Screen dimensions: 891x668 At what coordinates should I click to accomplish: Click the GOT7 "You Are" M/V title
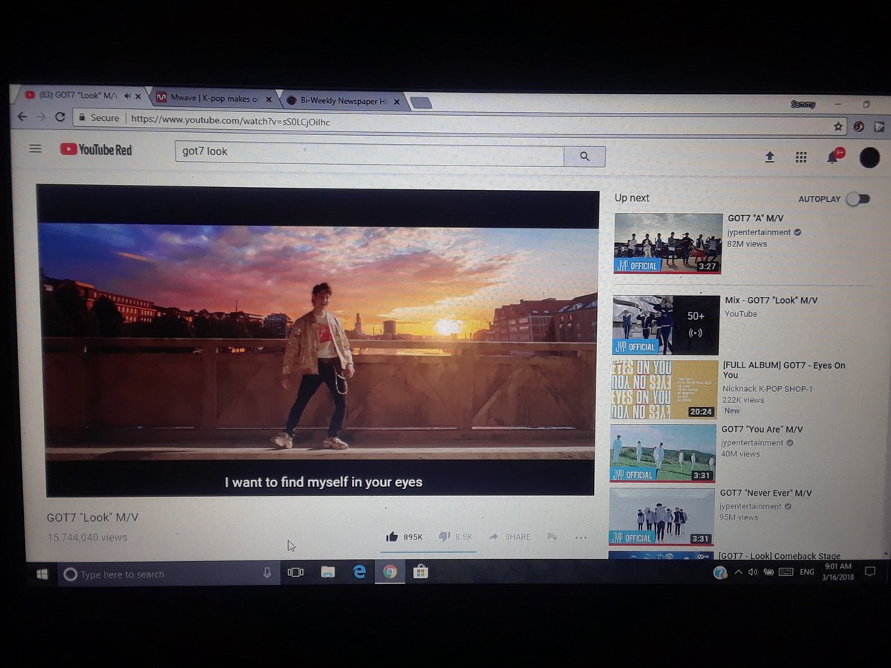point(762,429)
